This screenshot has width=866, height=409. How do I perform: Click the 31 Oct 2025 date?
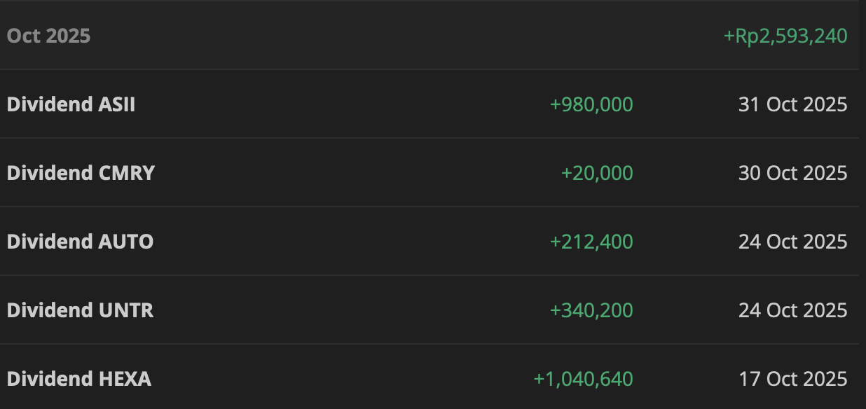click(x=792, y=104)
